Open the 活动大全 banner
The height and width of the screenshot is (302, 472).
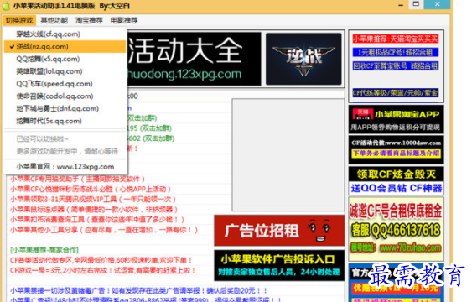coord(194,59)
